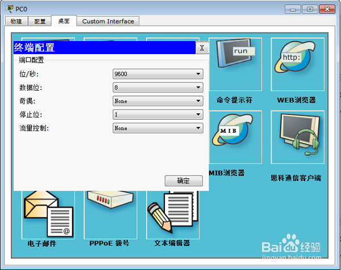Select the 桌面 tab

(64, 21)
